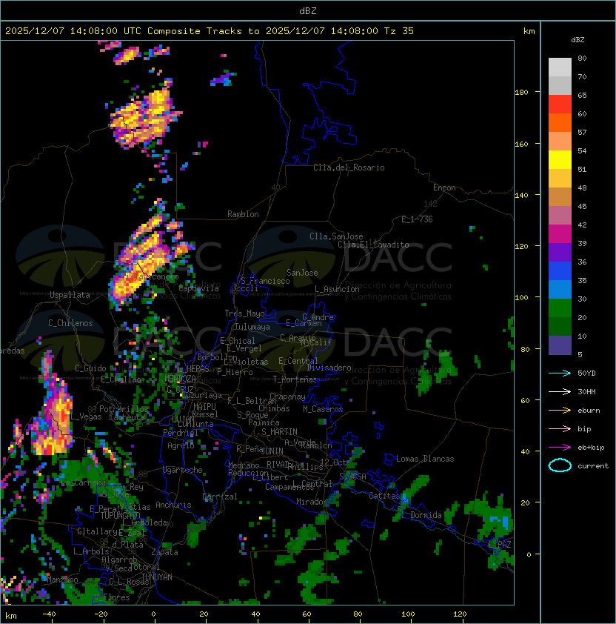
Task: Click the Encon place label
Action: coord(444,187)
